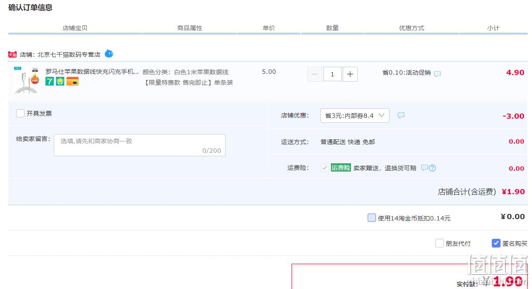Increase quantity with the plus button

[x=350, y=74]
